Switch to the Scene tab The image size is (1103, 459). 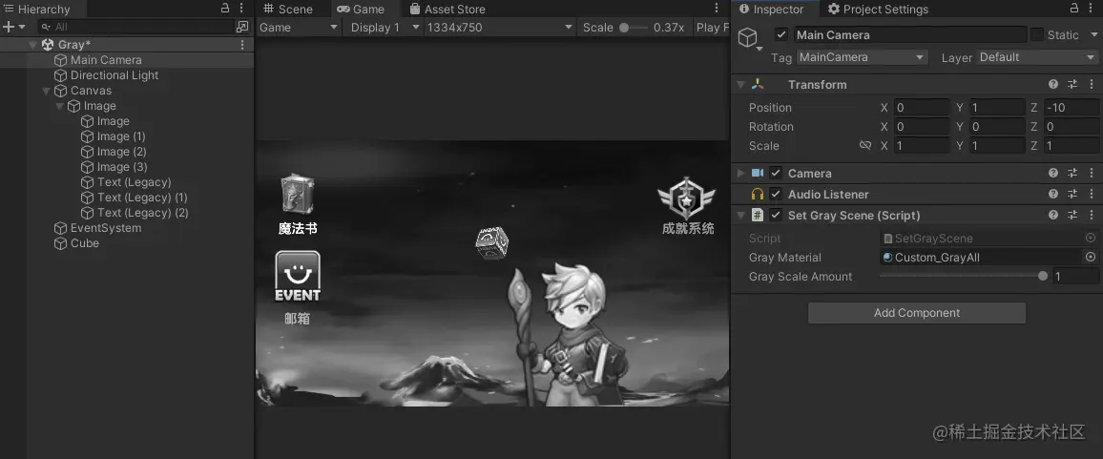(x=288, y=10)
